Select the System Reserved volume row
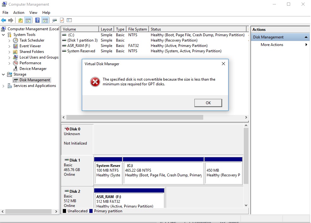 pos(155,51)
